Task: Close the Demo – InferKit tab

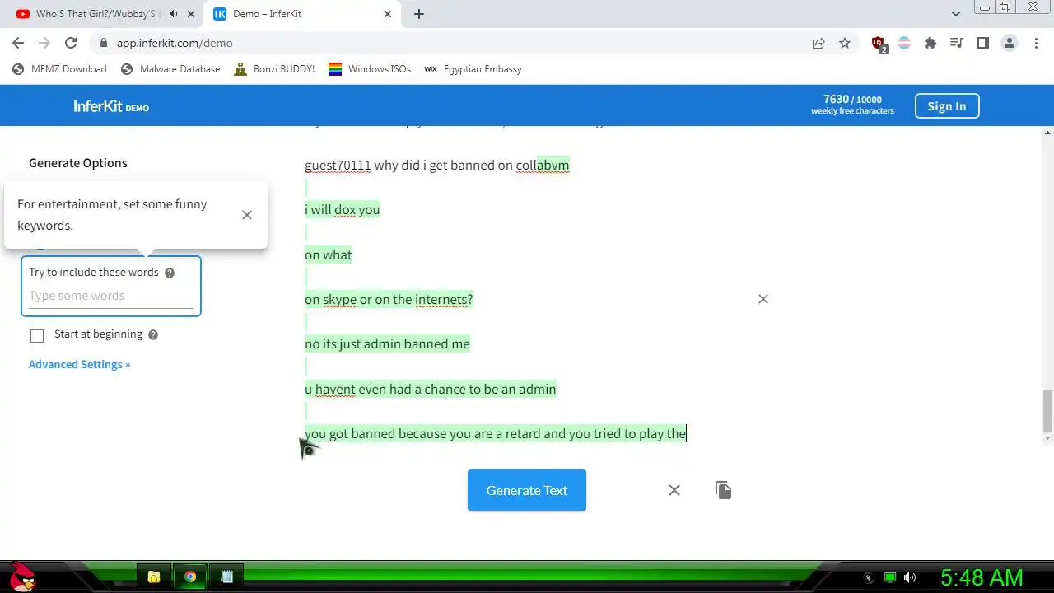Action: (x=389, y=14)
